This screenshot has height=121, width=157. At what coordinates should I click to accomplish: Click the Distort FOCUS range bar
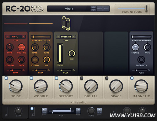tap(60, 53)
